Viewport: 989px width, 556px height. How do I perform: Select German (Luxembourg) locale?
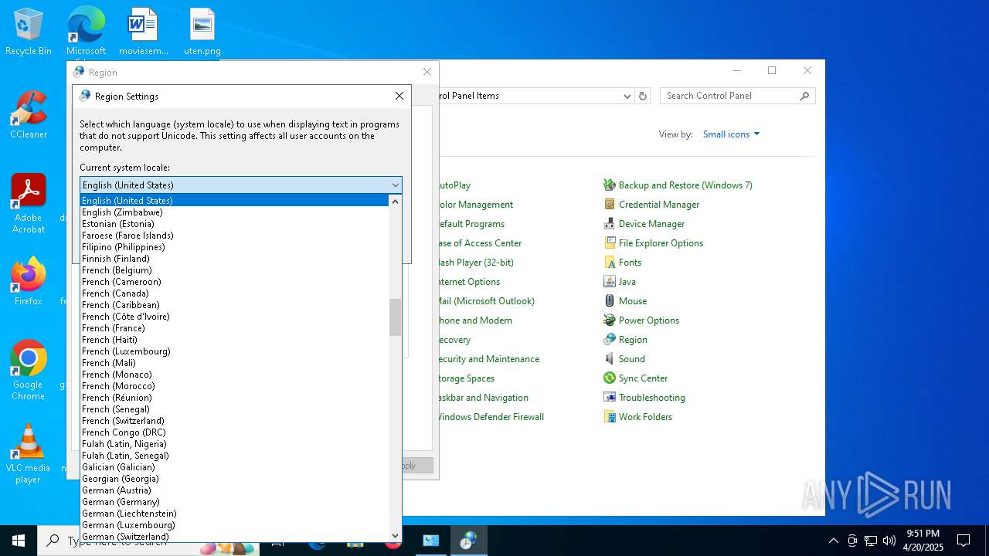234,525
